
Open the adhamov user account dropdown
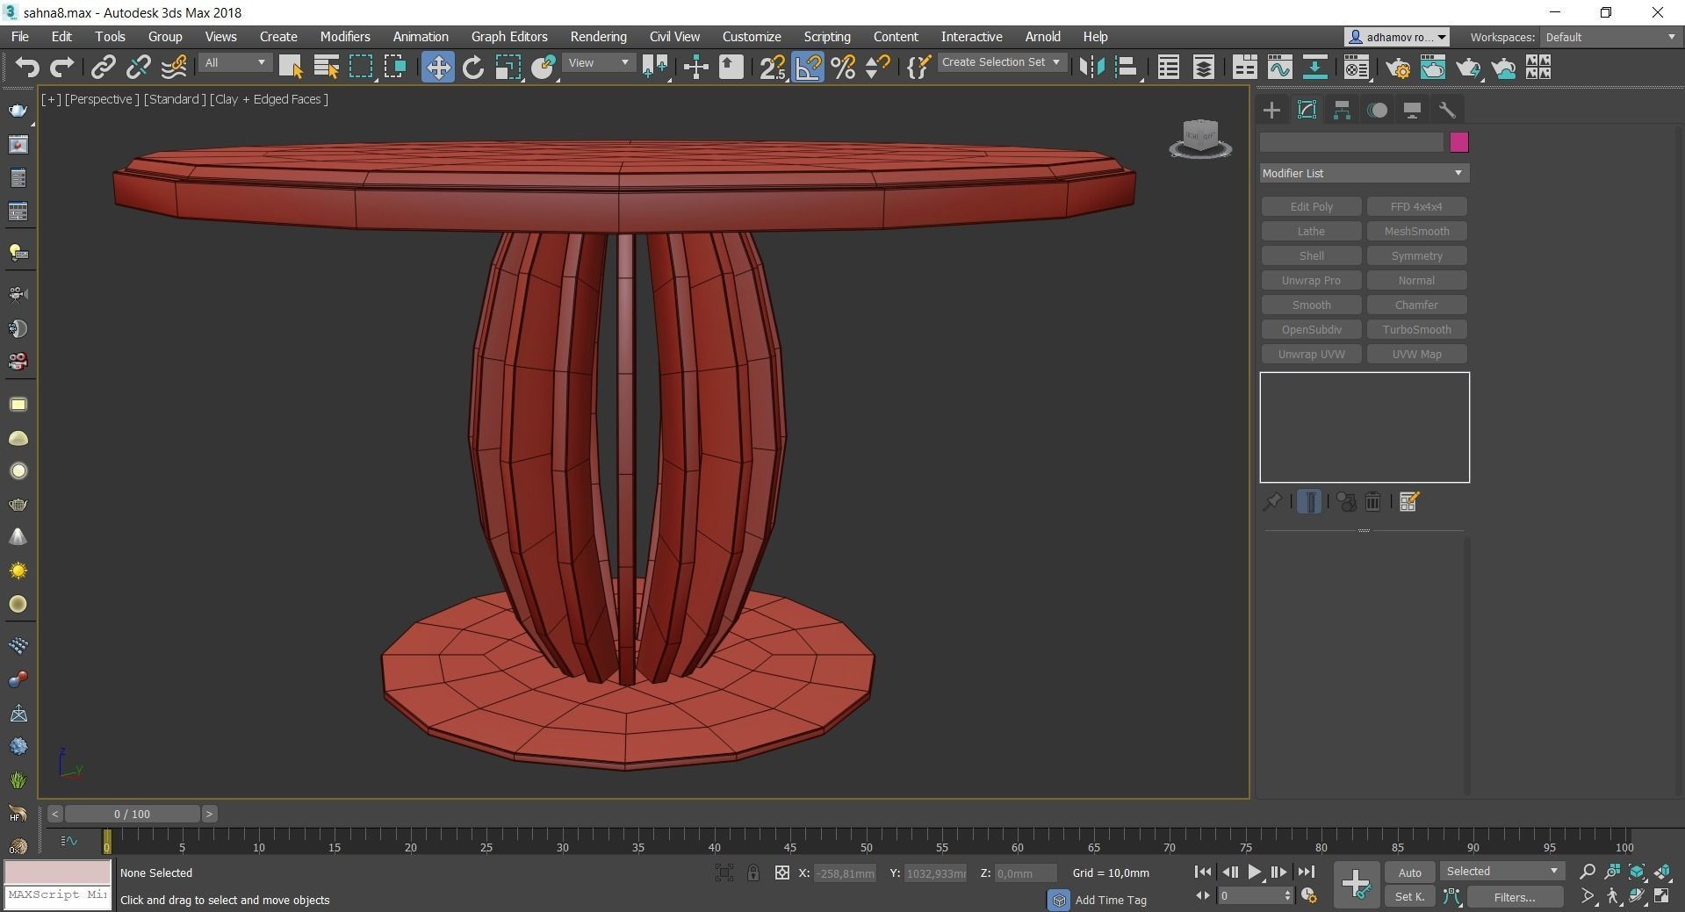tap(1397, 37)
